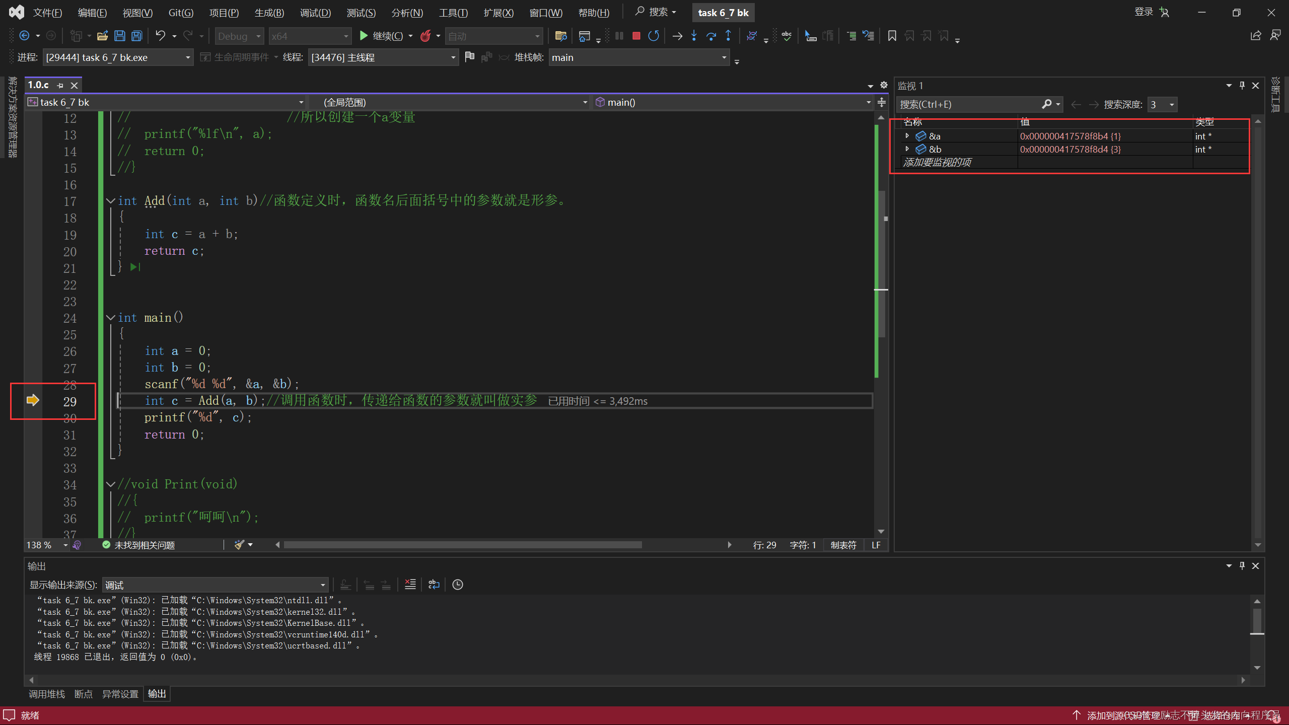The width and height of the screenshot is (1289, 725).
Task: Click the magnifier in Watch search box
Action: pos(1047,104)
